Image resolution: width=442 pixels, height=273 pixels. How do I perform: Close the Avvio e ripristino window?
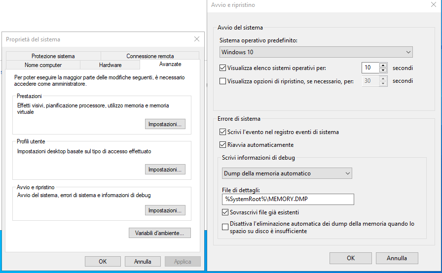[x=433, y=4]
